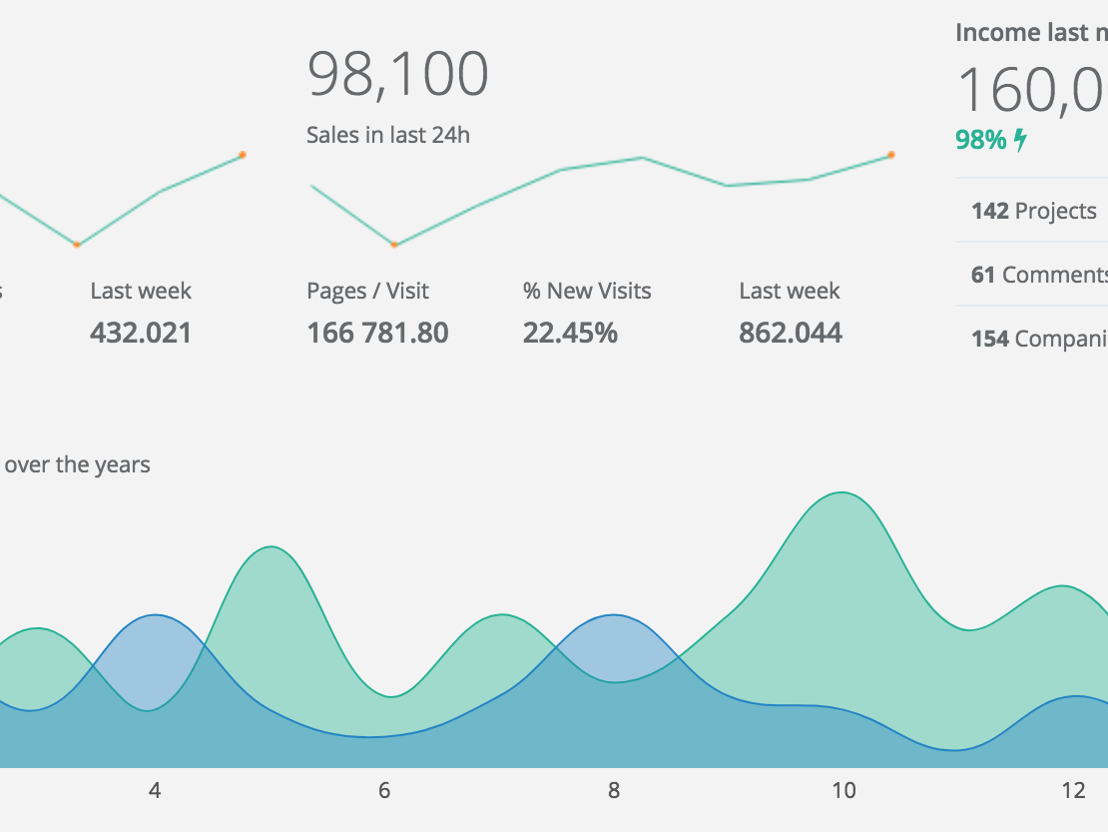This screenshot has height=832, width=1108.
Task: Click the orange low point of sales sparkline
Action: 394,245
